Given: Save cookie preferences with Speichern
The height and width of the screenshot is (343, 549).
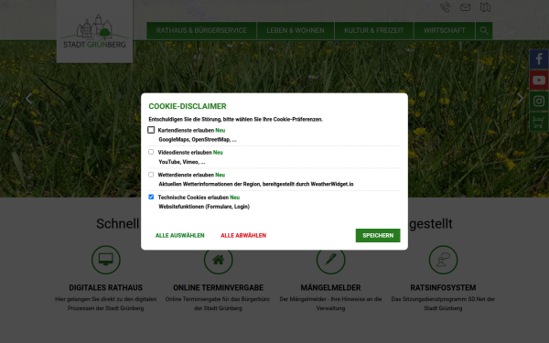Looking at the screenshot, I should point(378,236).
